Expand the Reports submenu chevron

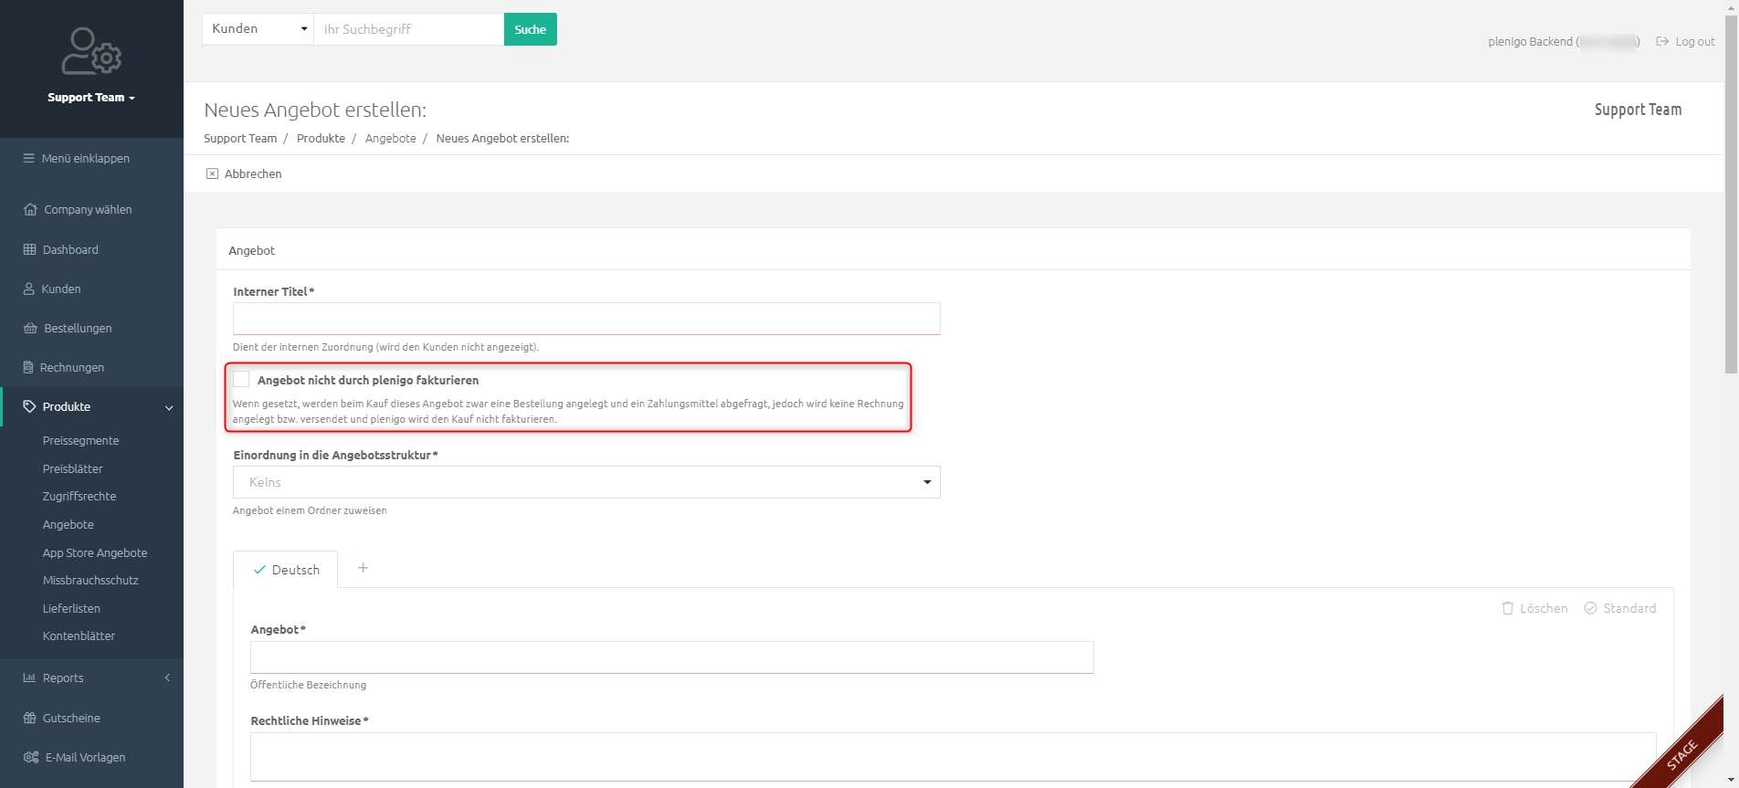167,678
